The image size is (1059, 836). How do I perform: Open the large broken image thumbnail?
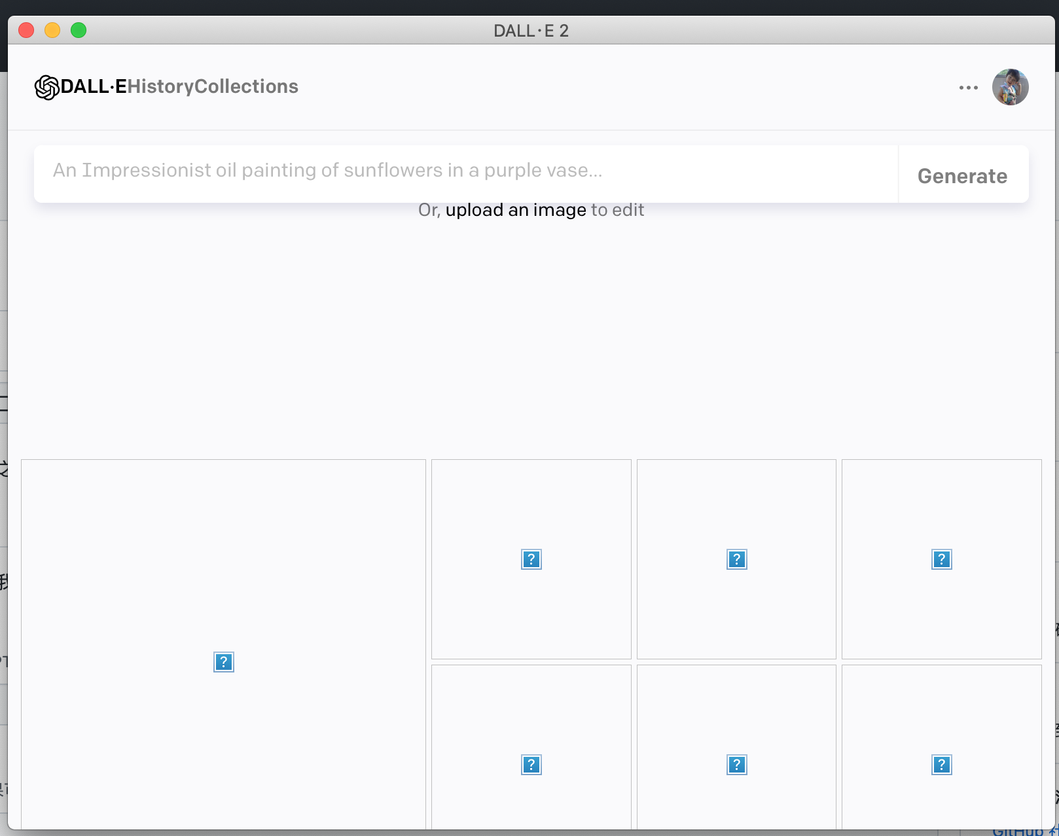(223, 644)
